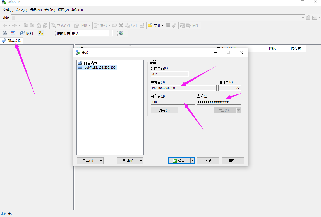321x217 pixels.
Task: Click the 用户名 field containing root
Action: (173, 102)
